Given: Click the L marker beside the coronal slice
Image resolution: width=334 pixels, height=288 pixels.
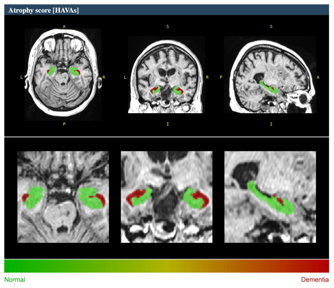Looking at the screenshot, I should (125, 77).
